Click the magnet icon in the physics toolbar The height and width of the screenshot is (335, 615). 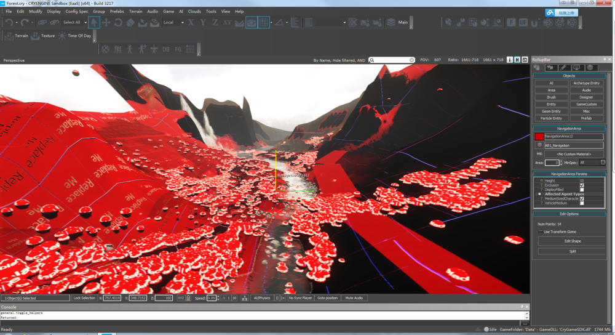(x=534, y=22)
